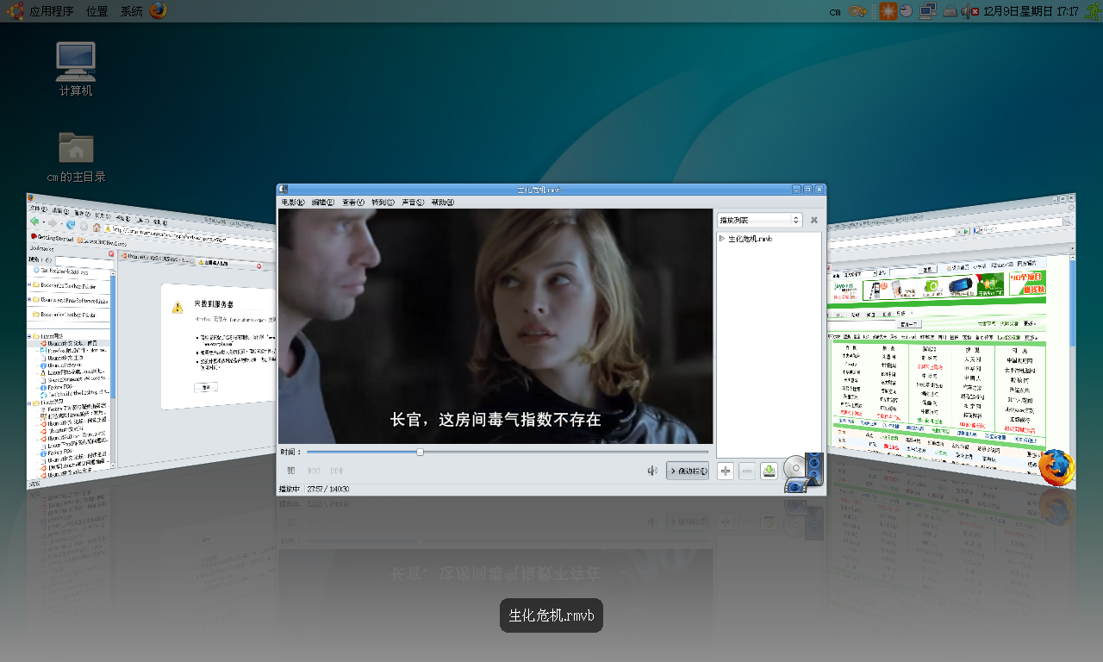This screenshot has height=662, width=1103.
Task: Open the 电影 menu in player
Action: click(293, 203)
